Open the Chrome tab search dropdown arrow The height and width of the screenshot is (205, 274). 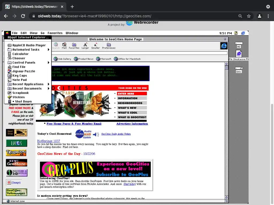[x=268, y=7]
